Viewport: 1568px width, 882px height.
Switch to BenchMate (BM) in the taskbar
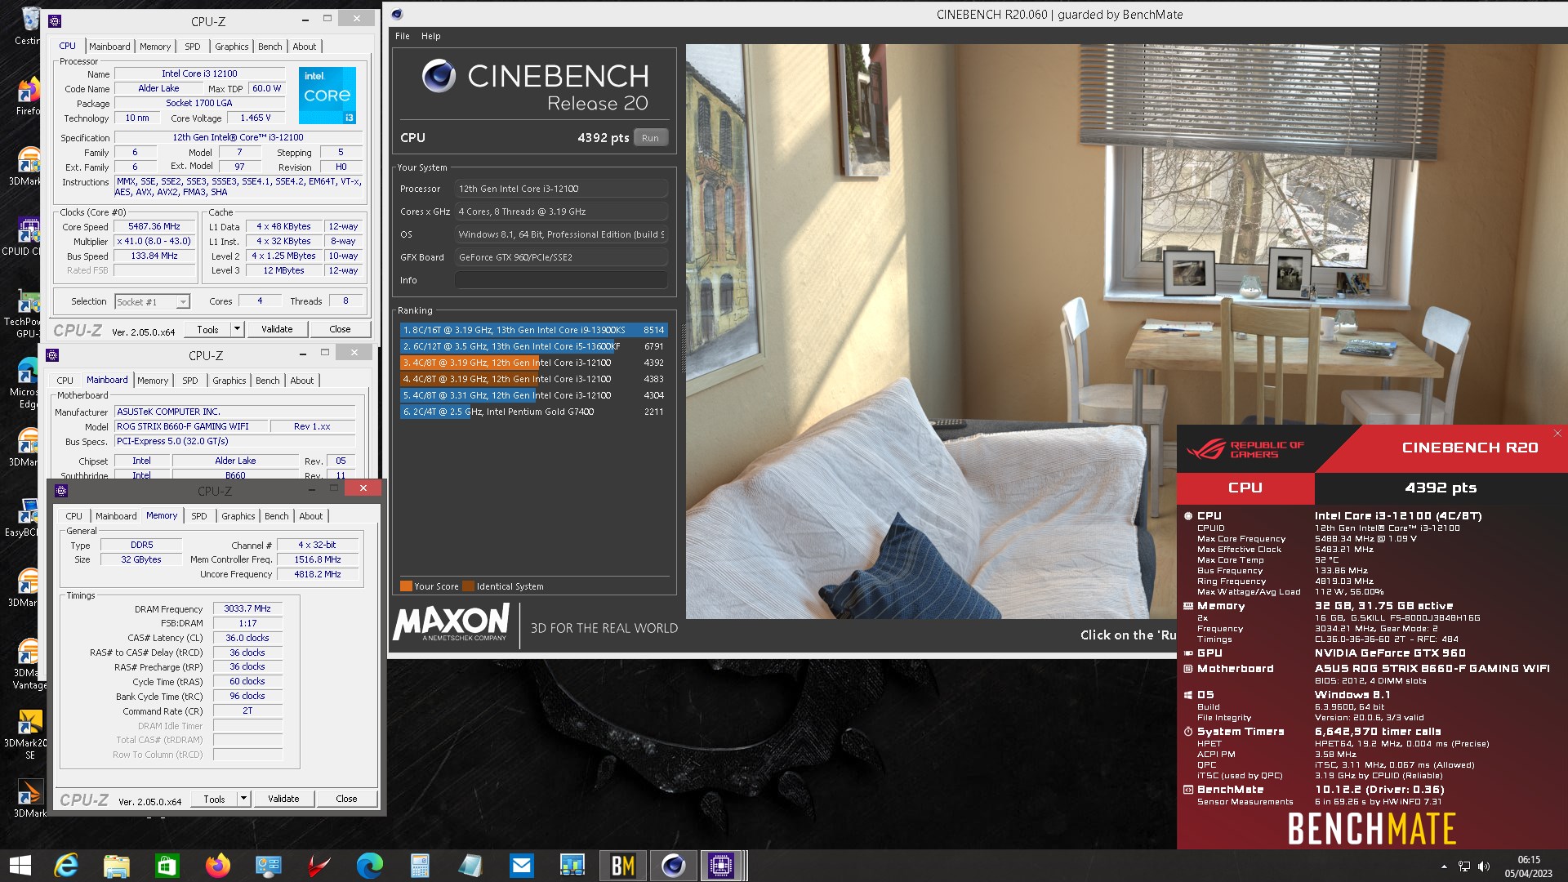623,866
